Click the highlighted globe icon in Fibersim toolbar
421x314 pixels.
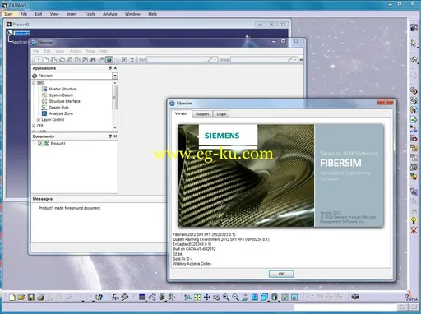tap(109, 59)
